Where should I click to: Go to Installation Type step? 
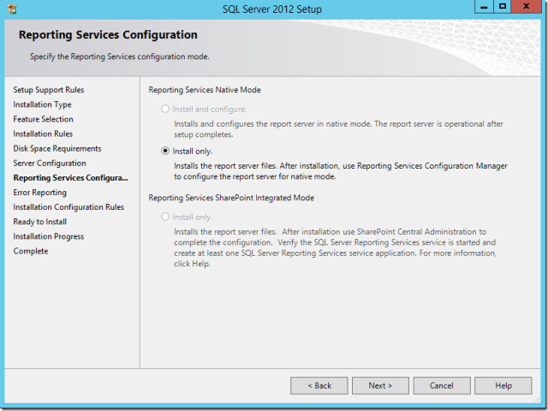[42, 104]
